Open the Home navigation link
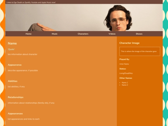Screen dimensions: 168x126 pyautogui.click(x=29, y=34)
